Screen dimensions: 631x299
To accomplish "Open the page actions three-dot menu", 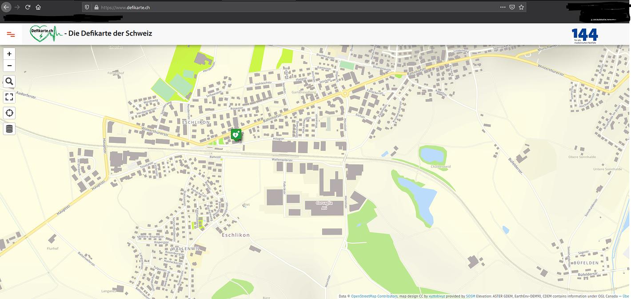I will [x=503, y=7].
